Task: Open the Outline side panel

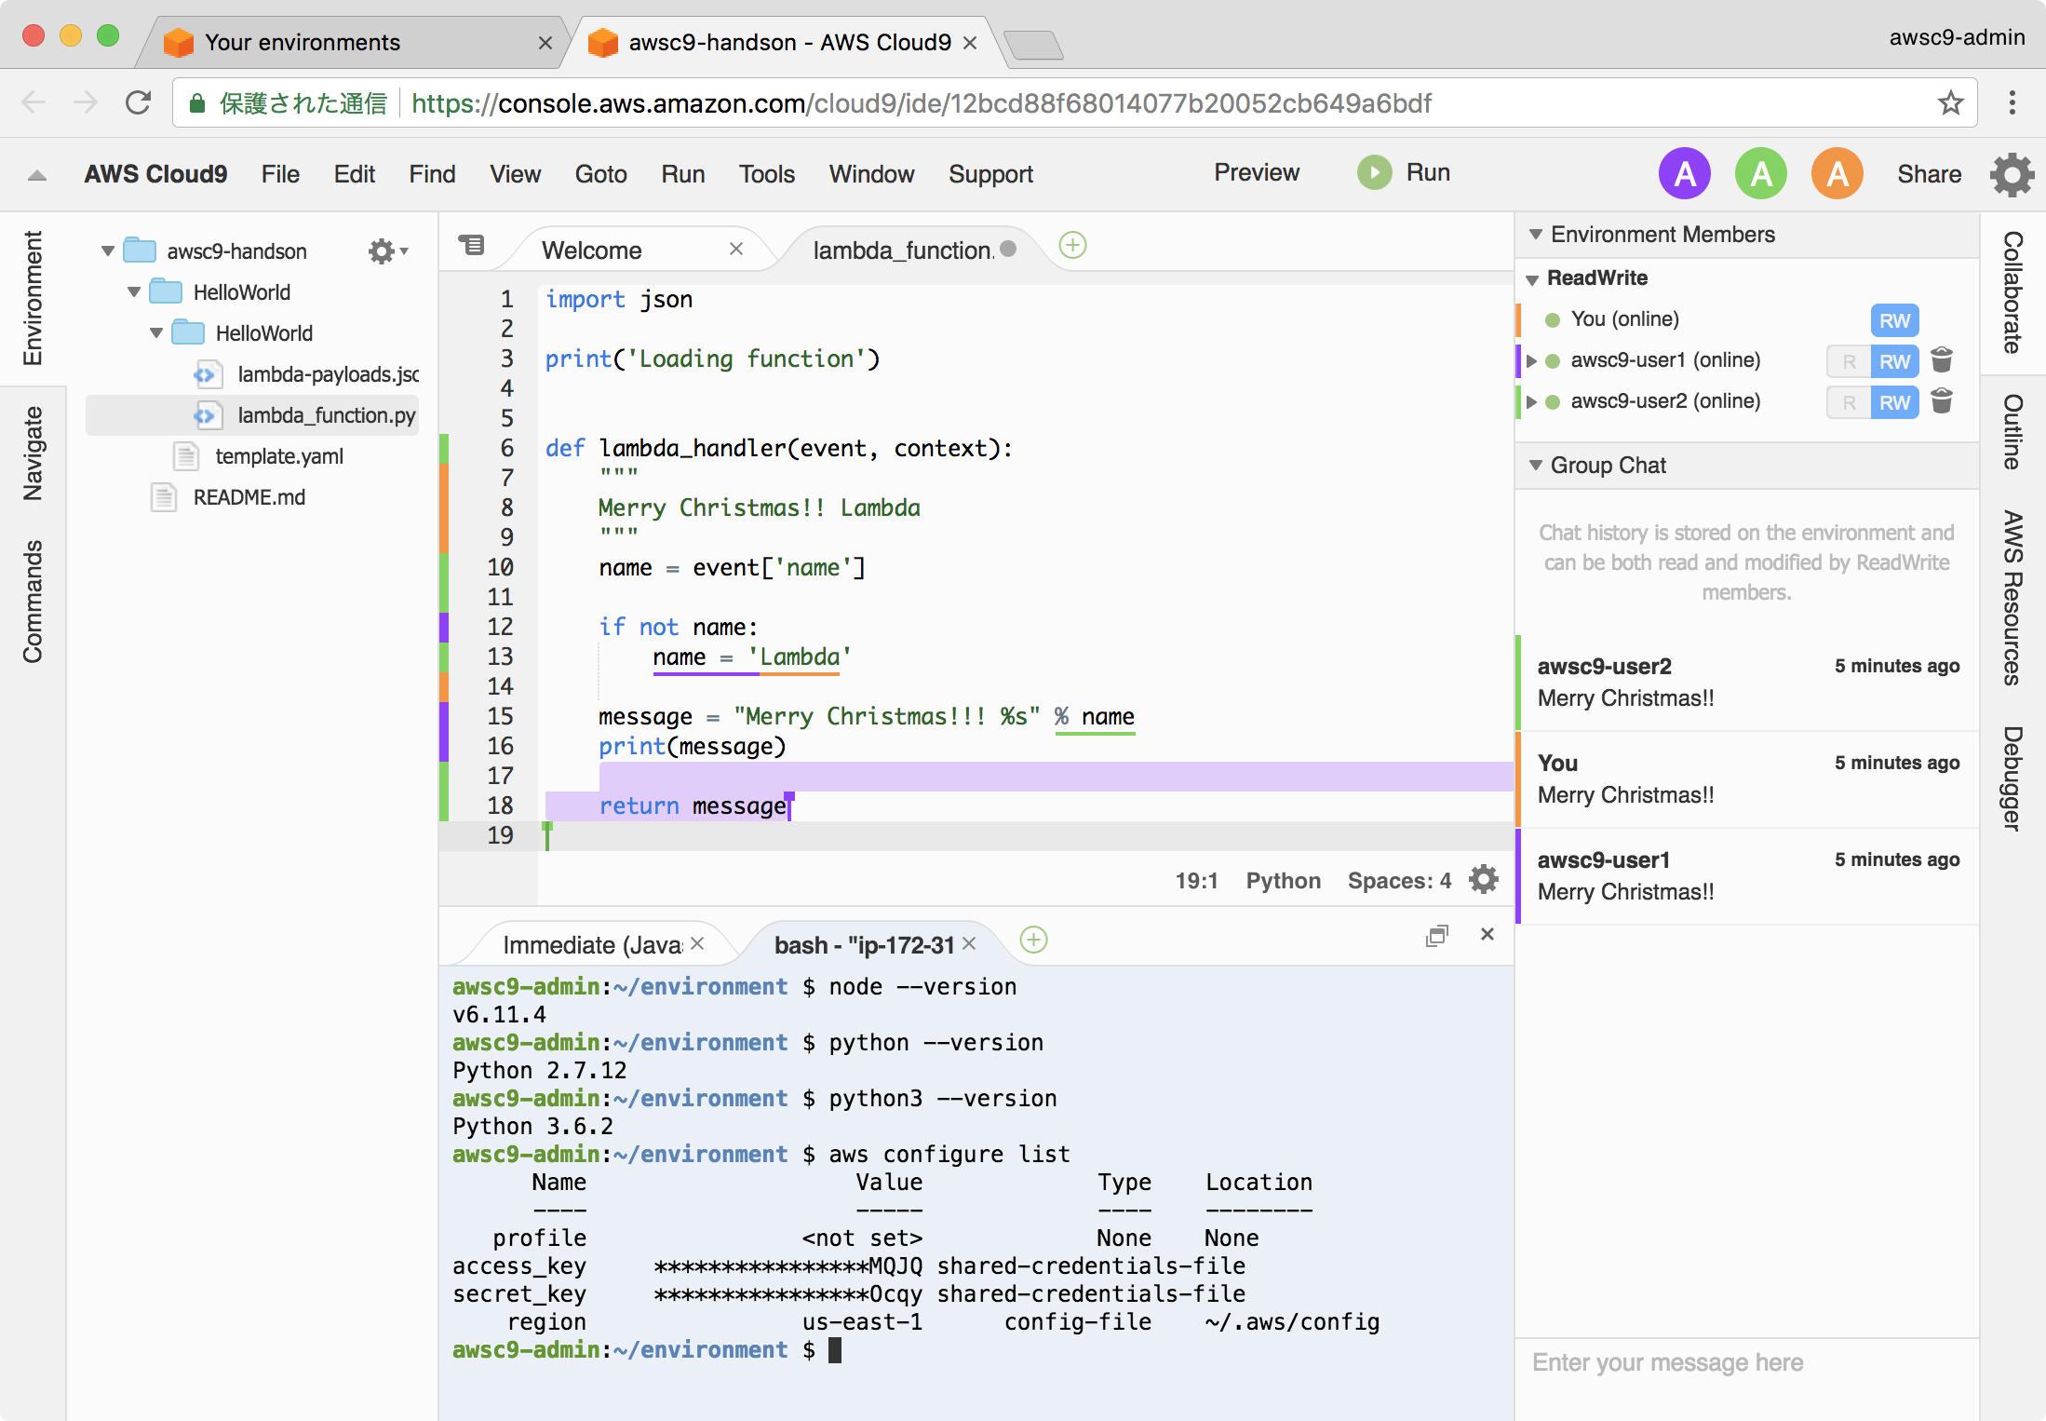Action: [2012, 431]
